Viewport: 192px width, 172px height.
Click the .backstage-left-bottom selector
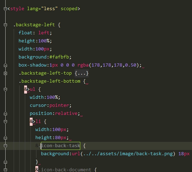pyautogui.click(x=50, y=81)
